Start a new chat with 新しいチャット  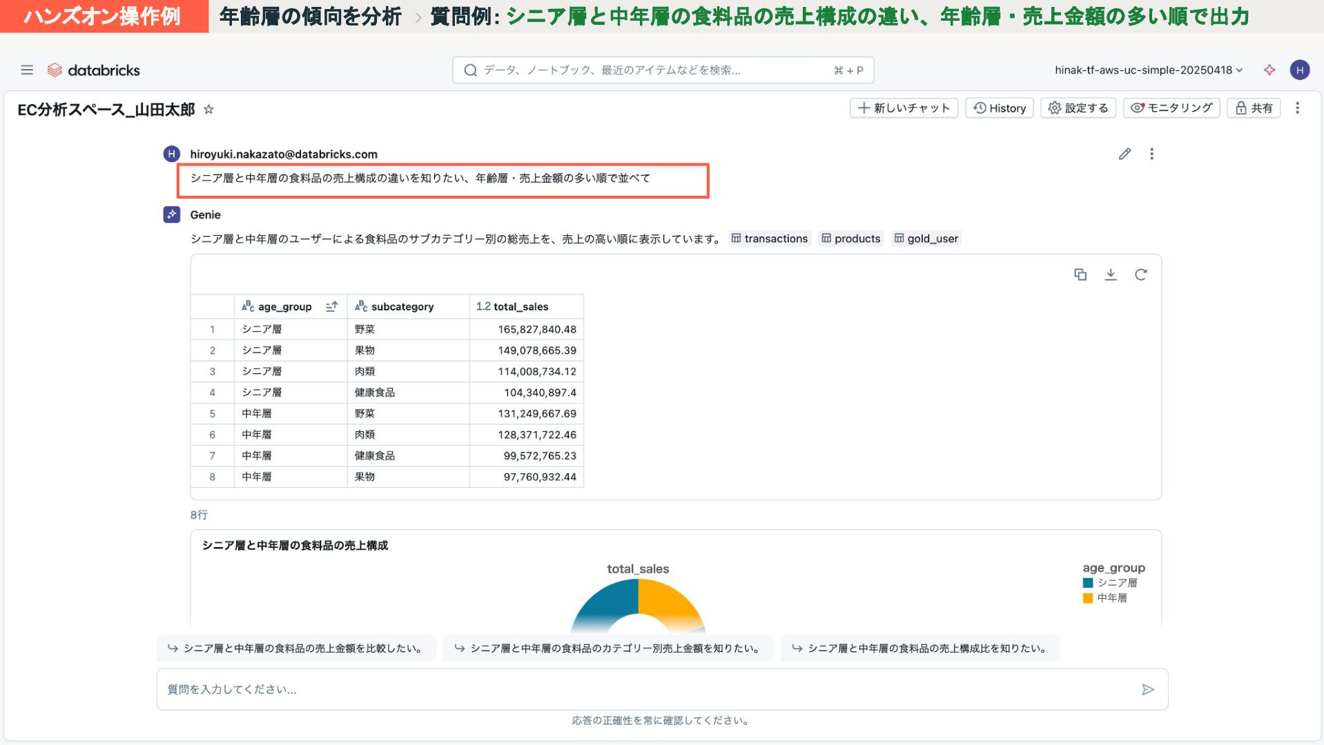(904, 108)
